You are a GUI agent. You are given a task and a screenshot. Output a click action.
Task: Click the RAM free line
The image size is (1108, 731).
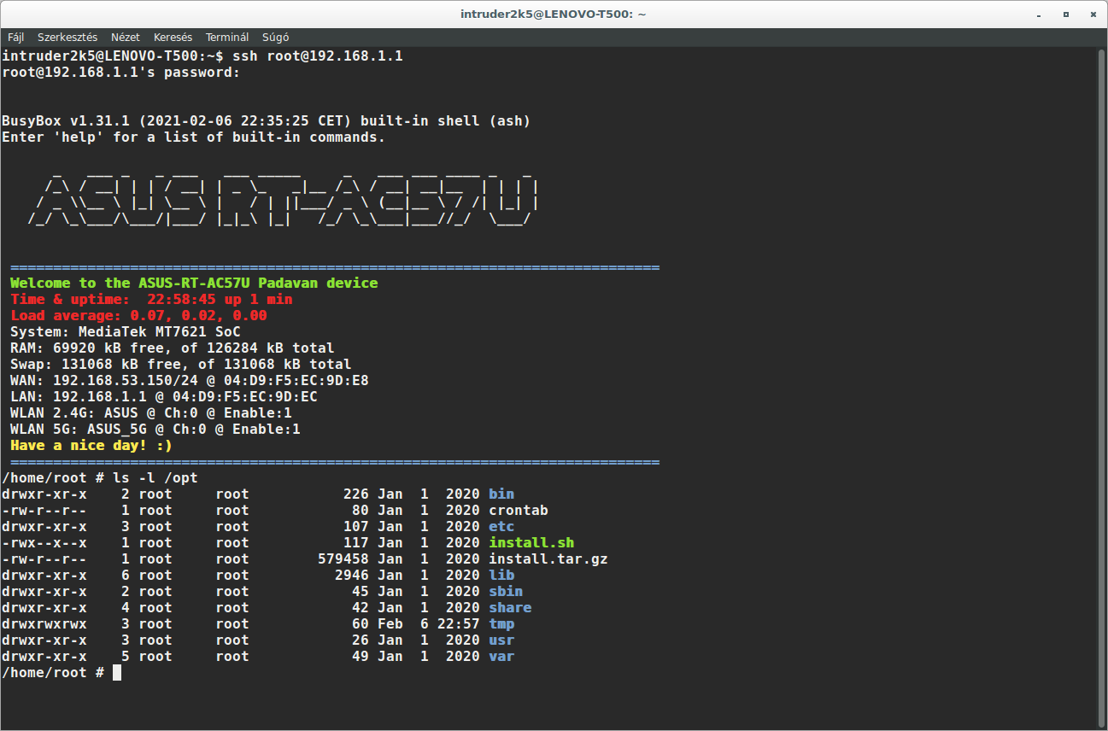coord(173,348)
